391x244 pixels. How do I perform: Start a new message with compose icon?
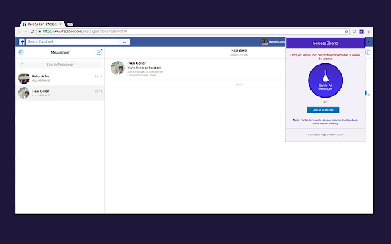99,52
